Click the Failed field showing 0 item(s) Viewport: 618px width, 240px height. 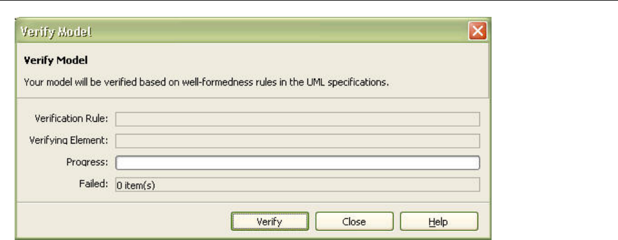pyautogui.click(x=298, y=185)
